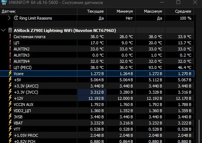Click ЦП maximum value 20.0 °C
Viewport: 202px width, 143px height.
[x=155, y=43]
